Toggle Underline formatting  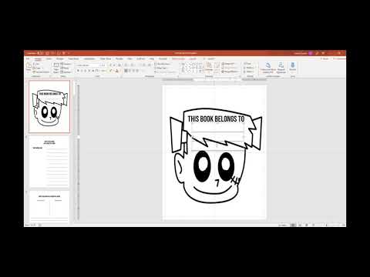(x=85, y=71)
